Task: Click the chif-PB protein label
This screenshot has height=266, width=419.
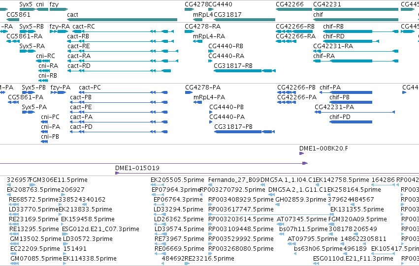Action: pos(339,97)
